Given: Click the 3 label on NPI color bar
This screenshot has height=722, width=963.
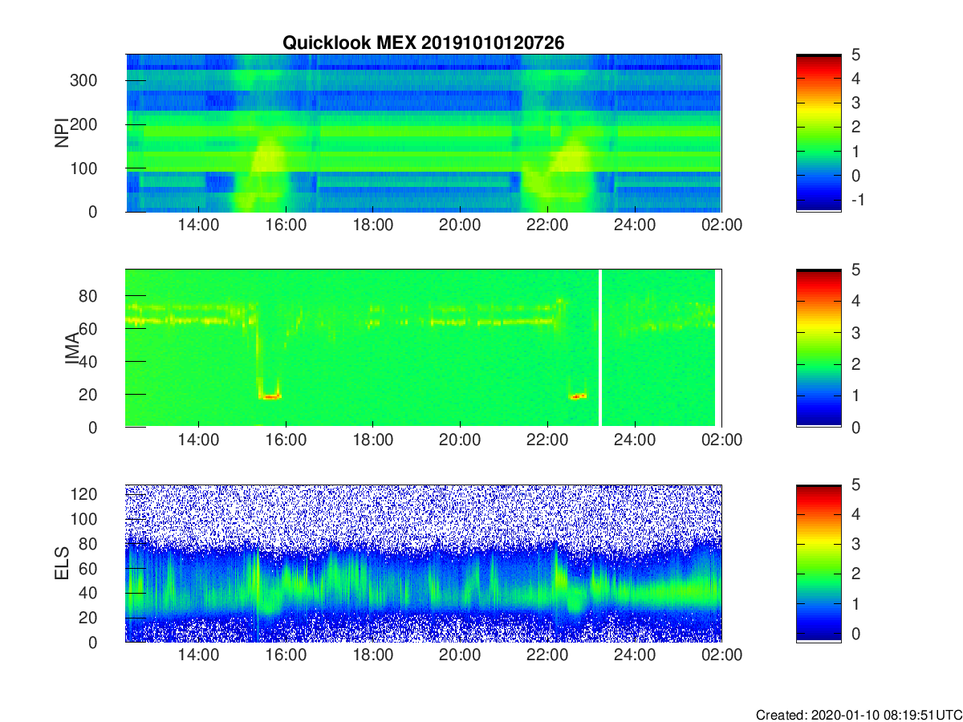Looking at the screenshot, I should [x=855, y=103].
